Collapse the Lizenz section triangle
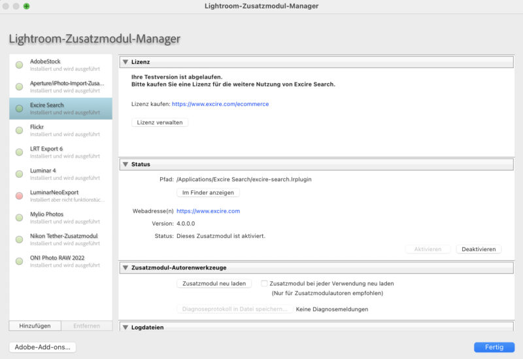This screenshot has width=523, height=359. (126, 61)
